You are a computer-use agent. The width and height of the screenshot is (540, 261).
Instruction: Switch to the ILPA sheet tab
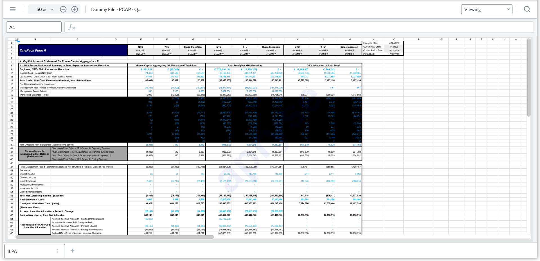pos(12,251)
